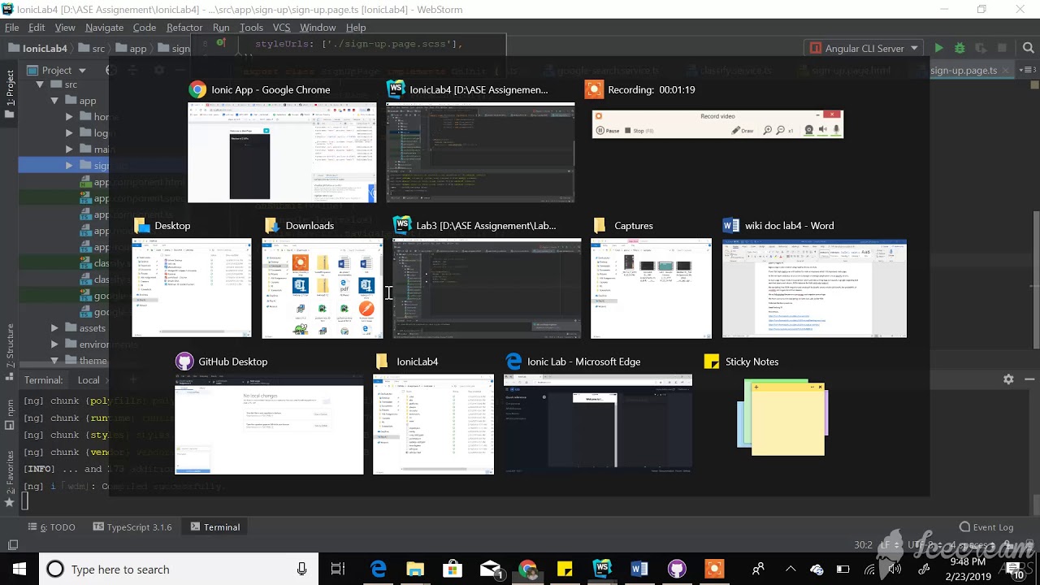This screenshot has height=585, width=1040.
Task: Open the View menu
Action: (x=65, y=28)
